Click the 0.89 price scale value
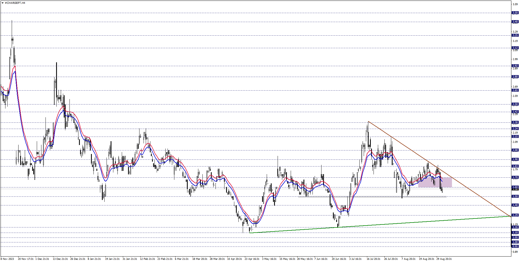 coord(515,252)
